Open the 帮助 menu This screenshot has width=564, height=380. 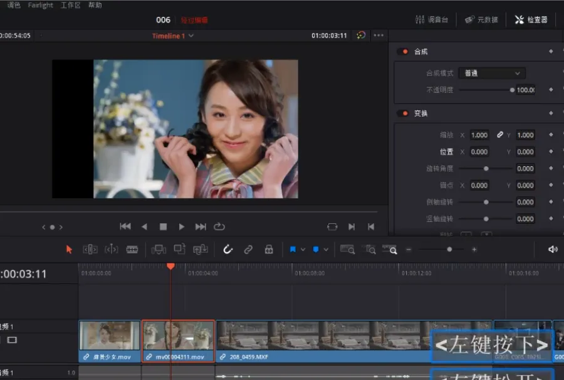(95, 5)
